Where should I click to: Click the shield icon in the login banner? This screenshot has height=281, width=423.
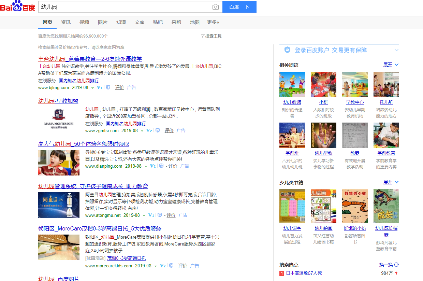[287, 50]
